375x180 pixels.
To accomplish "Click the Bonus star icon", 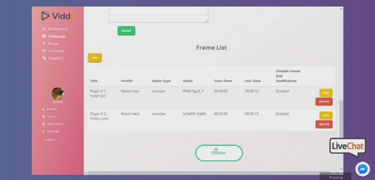I will tap(44, 43).
